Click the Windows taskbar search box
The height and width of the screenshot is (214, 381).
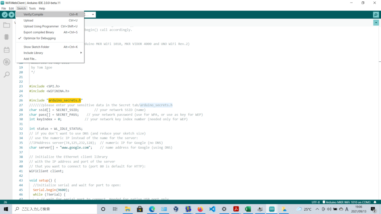[x=55, y=209]
